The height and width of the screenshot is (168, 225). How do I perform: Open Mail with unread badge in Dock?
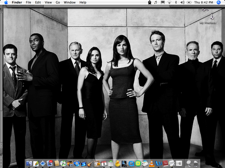pos(50,163)
